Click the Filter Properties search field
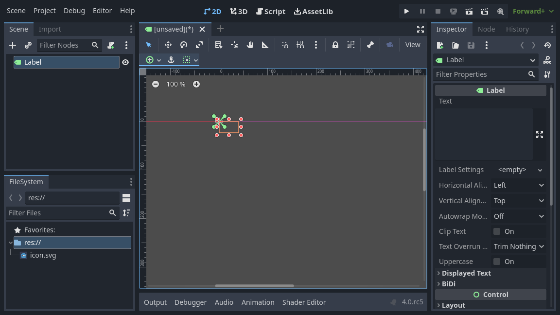Viewport: 560px width, 315px height. [x=479, y=74]
